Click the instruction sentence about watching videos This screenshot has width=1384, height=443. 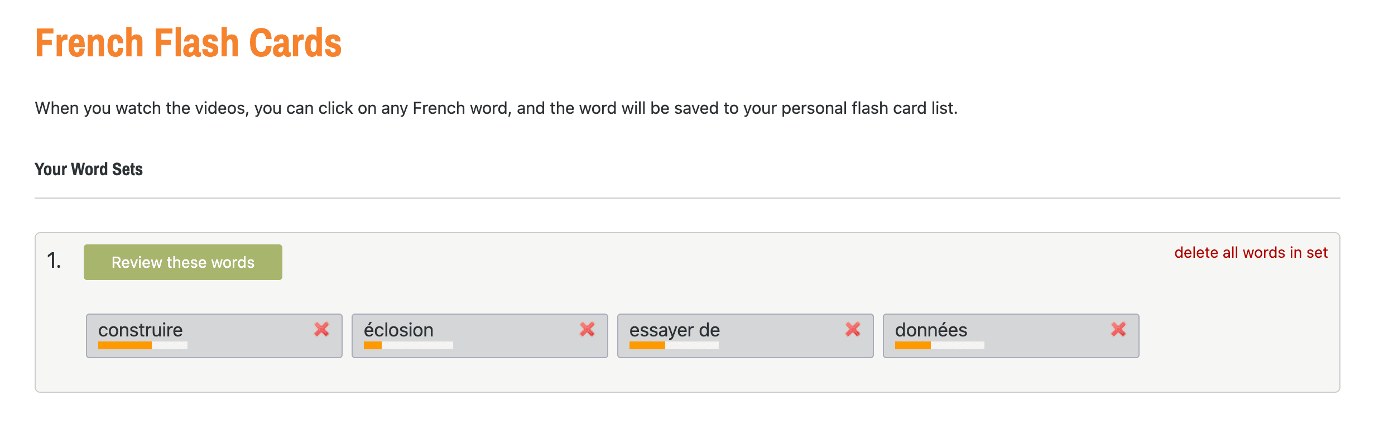pos(496,108)
